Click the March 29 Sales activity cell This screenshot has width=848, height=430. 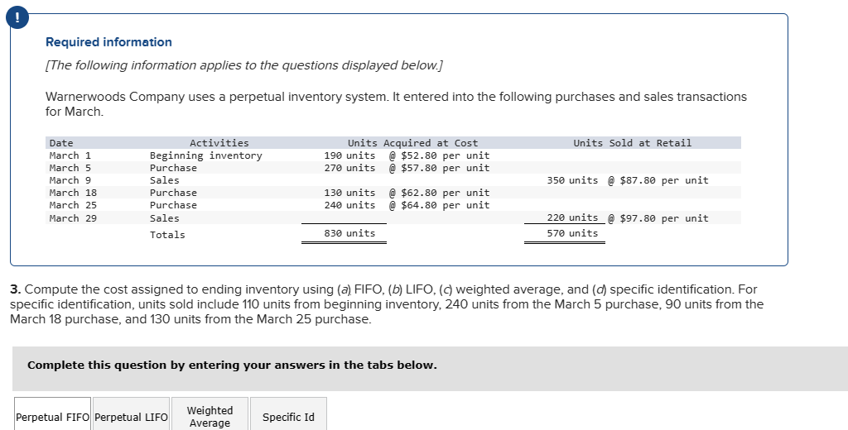165,218
